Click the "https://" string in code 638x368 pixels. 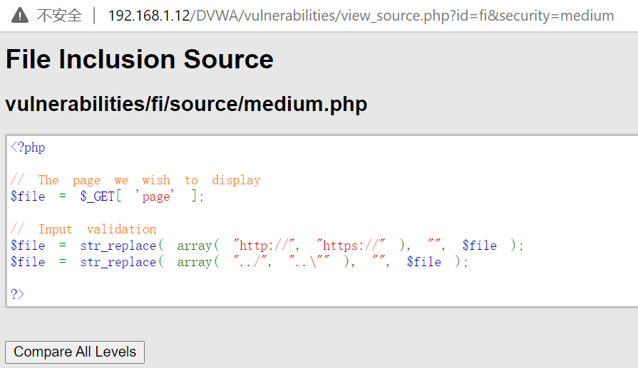[351, 246]
